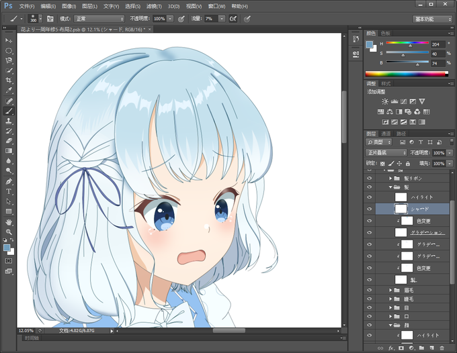Select the Quick Selection tool
The height and width of the screenshot is (353, 457).
click(x=9, y=70)
